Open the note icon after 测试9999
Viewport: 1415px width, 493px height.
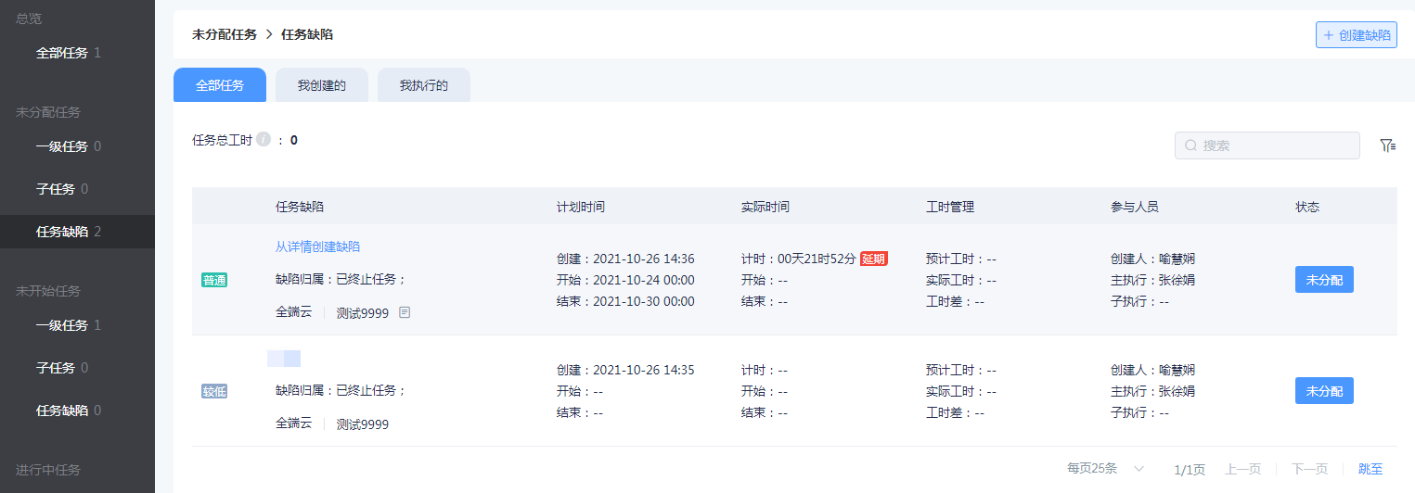click(405, 313)
